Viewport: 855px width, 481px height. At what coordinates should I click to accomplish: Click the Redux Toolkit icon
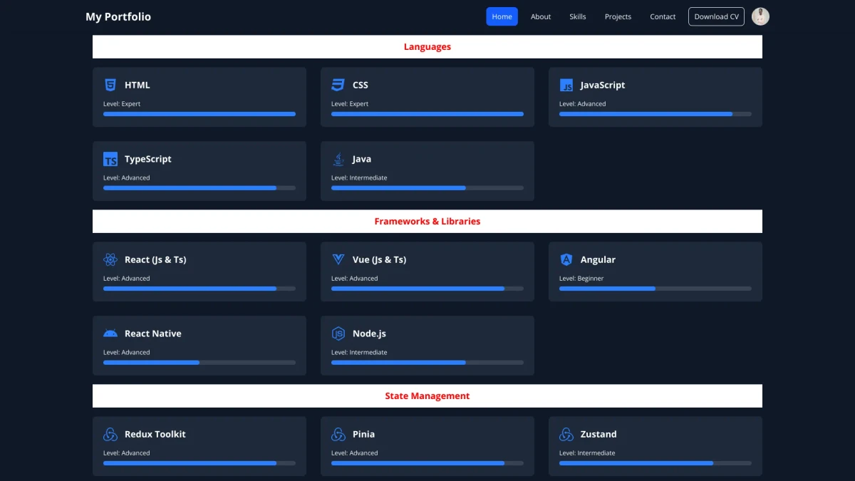point(110,434)
